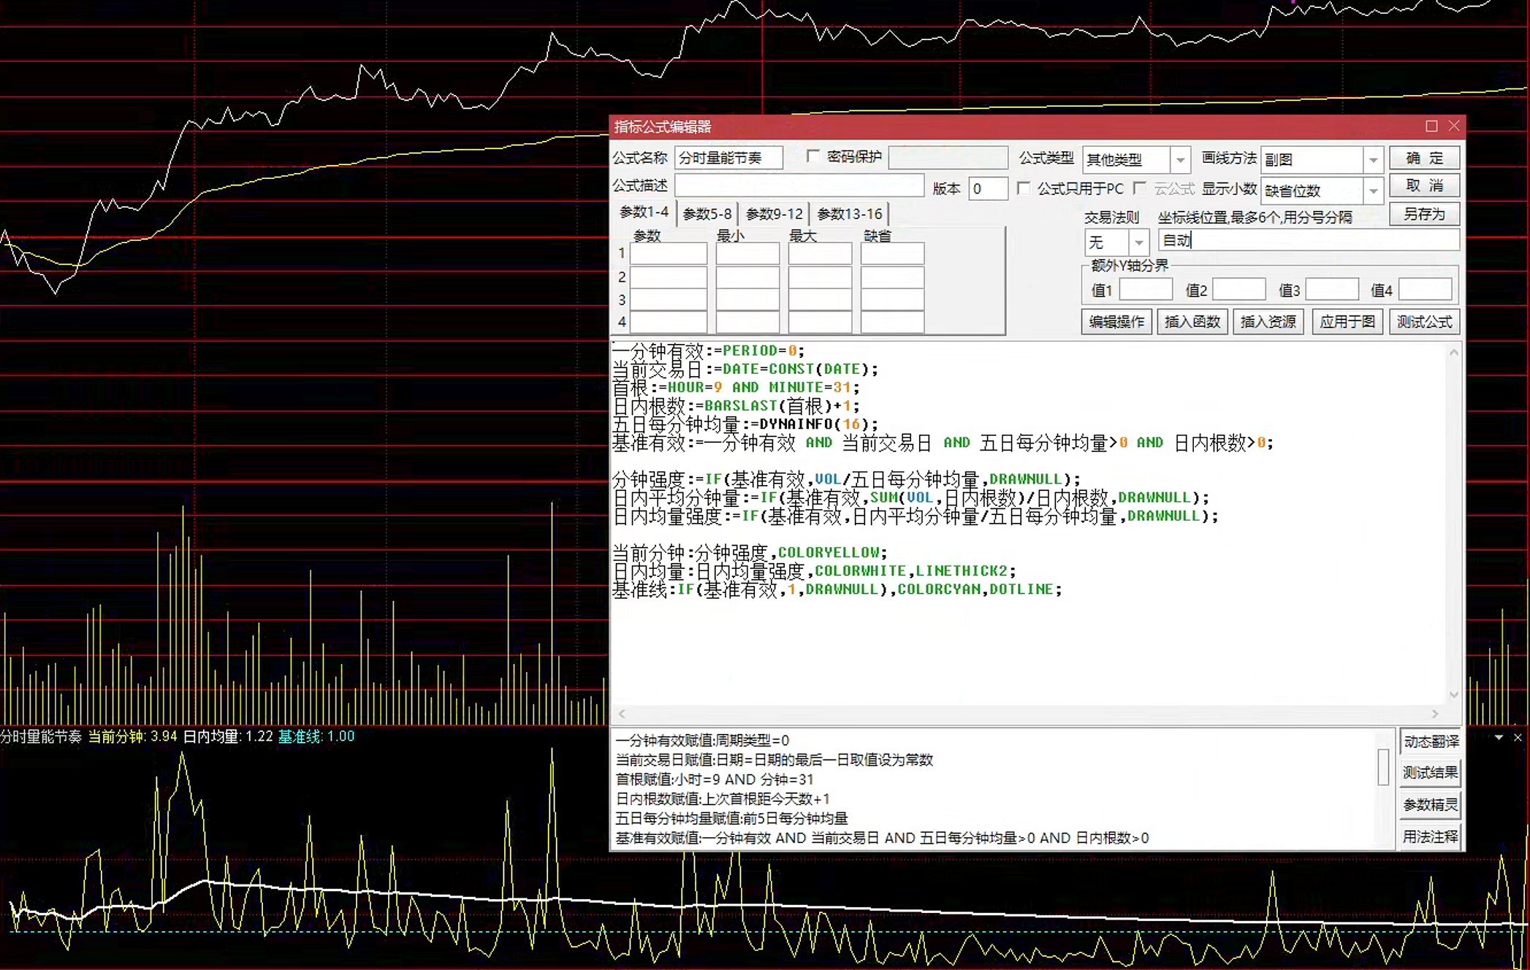
Task: Maximize the formula editor dialog
Action: point(1431,126)
